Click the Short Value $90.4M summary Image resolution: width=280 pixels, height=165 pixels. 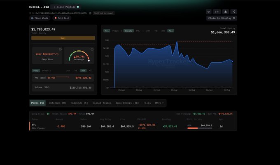pyautogui.click(x=64, y=114)
